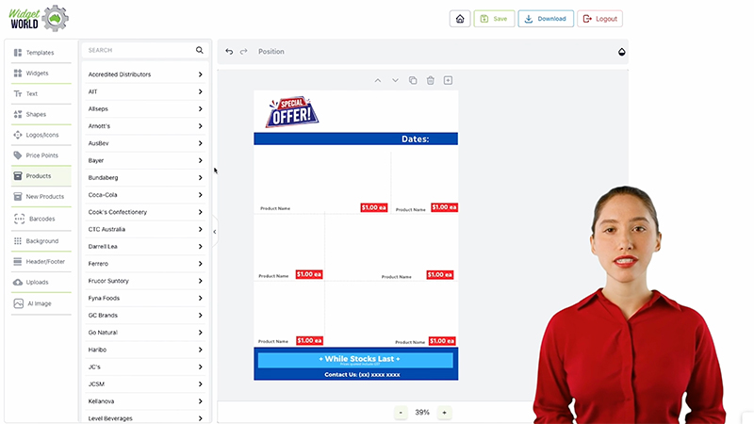Open the Templates sidebar tab
Screen dimensions: 754x424
click(x=41, y=53)
